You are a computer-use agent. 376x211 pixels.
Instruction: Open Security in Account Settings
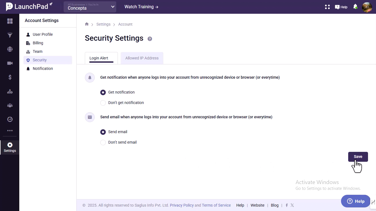48,60
